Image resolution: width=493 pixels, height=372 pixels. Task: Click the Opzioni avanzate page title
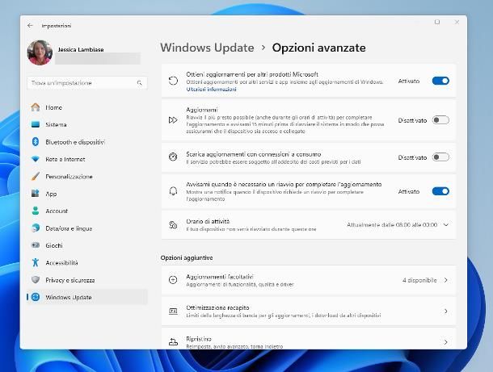pos(318,48)
